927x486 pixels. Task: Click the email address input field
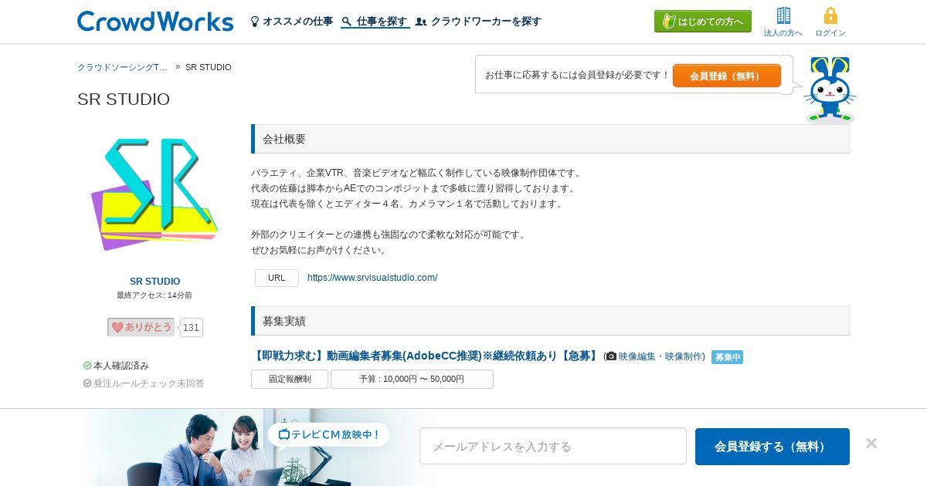pos(553,446)
